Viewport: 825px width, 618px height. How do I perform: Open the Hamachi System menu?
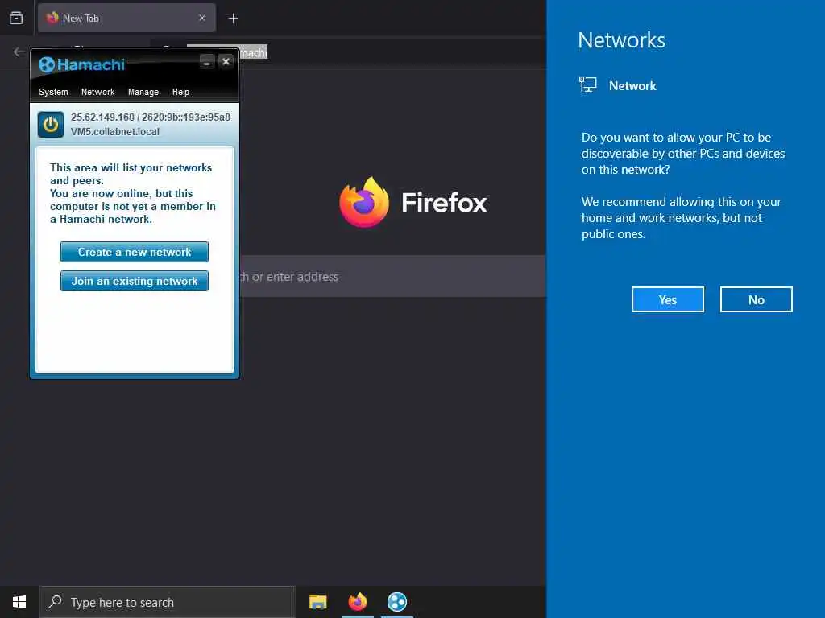[53, 92]
